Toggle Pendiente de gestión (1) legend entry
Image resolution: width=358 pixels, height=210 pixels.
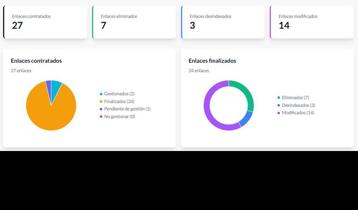point(127,109)
